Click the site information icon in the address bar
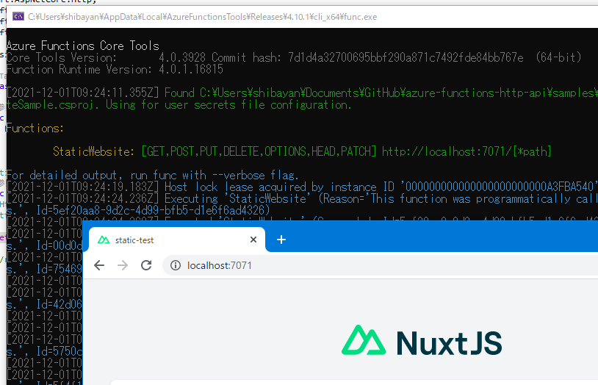 click(176, 265)
